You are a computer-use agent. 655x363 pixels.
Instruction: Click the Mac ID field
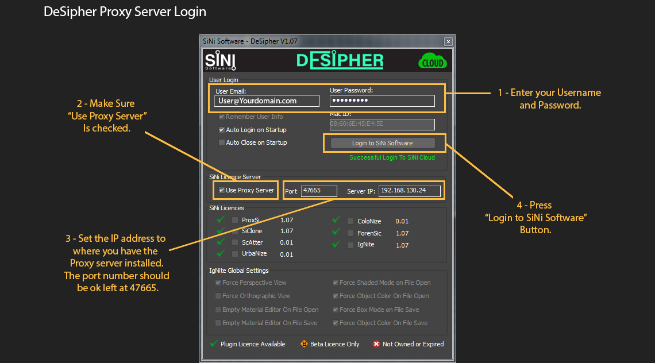(382, 124)
